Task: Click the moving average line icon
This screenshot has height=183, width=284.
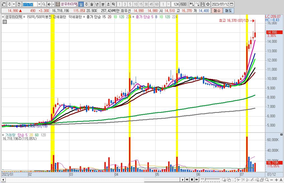Action: coord(243,180)
